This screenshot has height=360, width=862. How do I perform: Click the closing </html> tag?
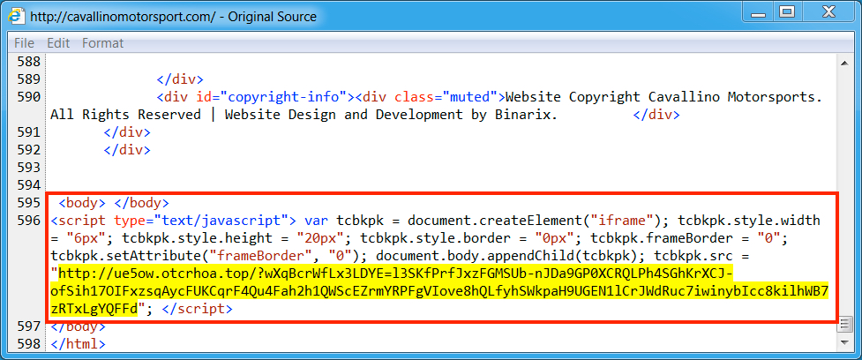(x=78, y=345)
